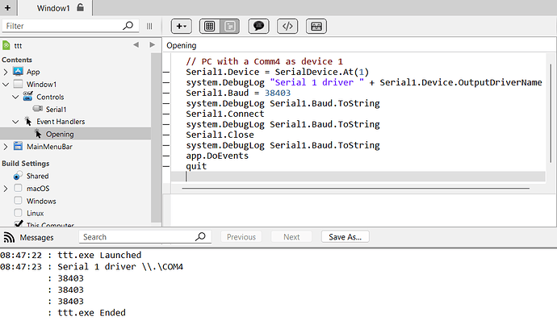Select the Opening event handler
This screenshot has width=557, height=329.
(x=60, y=134)
